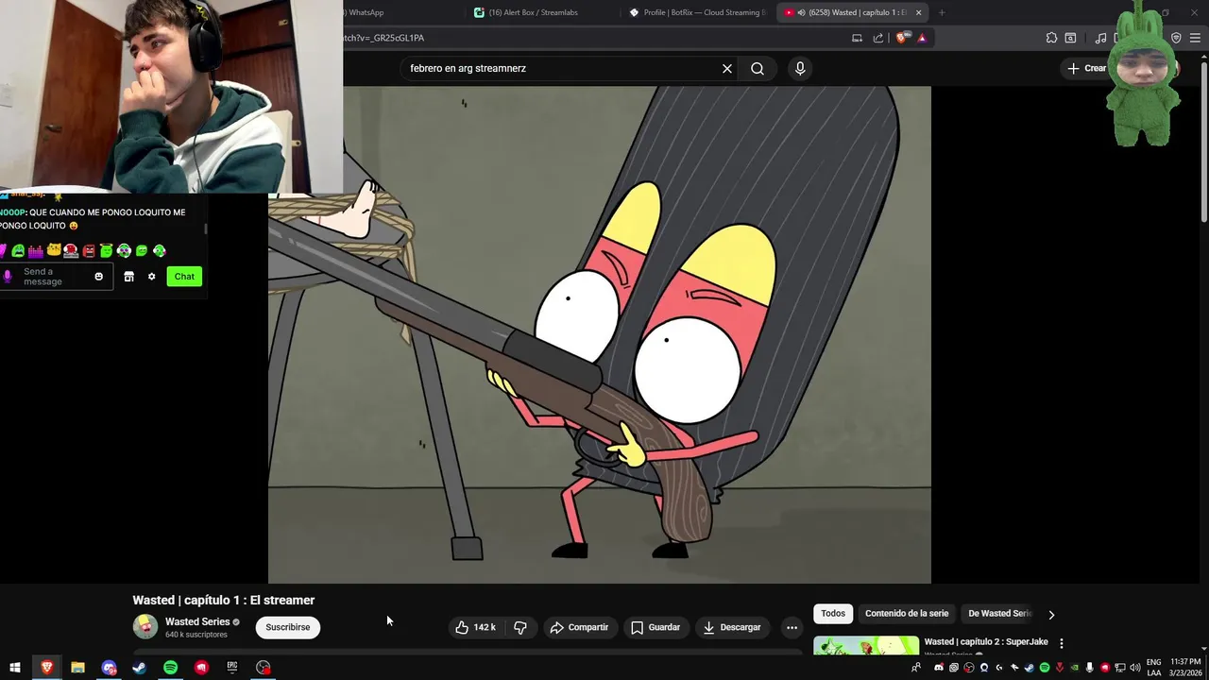This screenshot has height=680, width=1209.
Task: Switch to the BotRix Profile tab
Action: (699, 12)
